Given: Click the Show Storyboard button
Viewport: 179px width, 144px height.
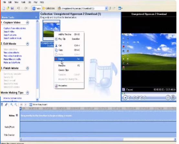Looking at the screenshot, I should click(38, 104).
